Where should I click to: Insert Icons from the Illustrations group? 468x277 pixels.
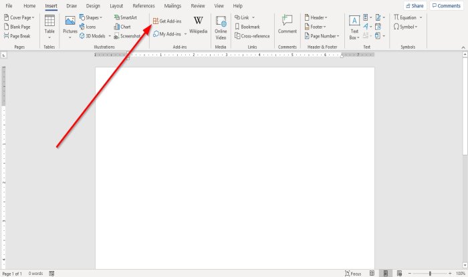tap(88, 27)
